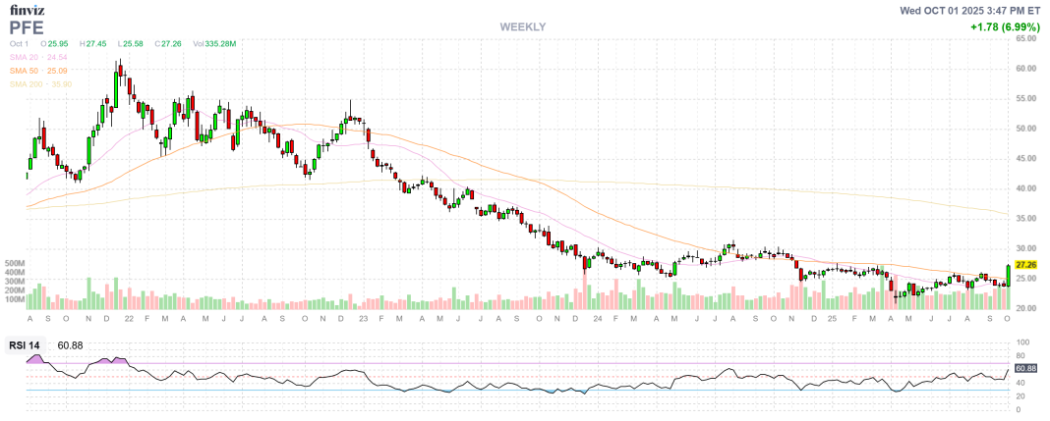Click the dark 60.88 RSI value tag
This screenshot has width=1050, height=421.
1026,368
